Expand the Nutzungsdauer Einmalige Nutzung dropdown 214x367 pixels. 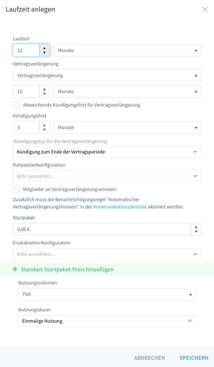click(x=107, y=321)
